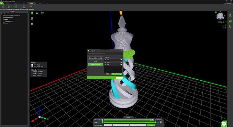Click the Moves progress slider in Preview
Screen dimensions: 233x127
[x=127, y=120]
